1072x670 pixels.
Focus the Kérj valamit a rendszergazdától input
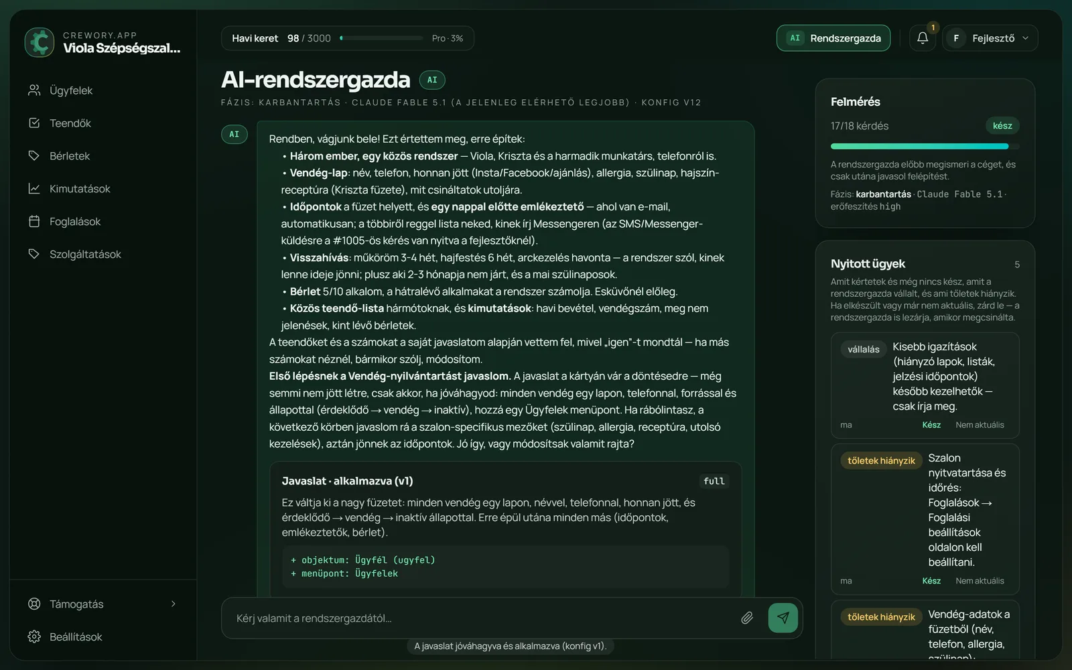(x=482, y=618)
